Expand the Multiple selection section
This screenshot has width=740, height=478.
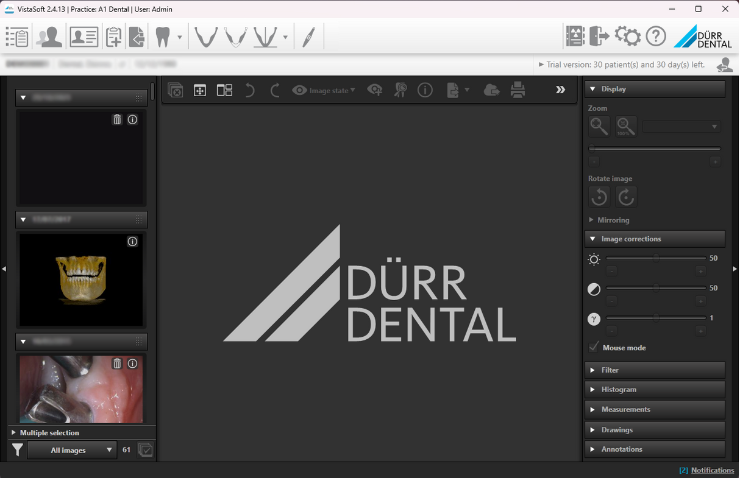(x=49, y=433)
